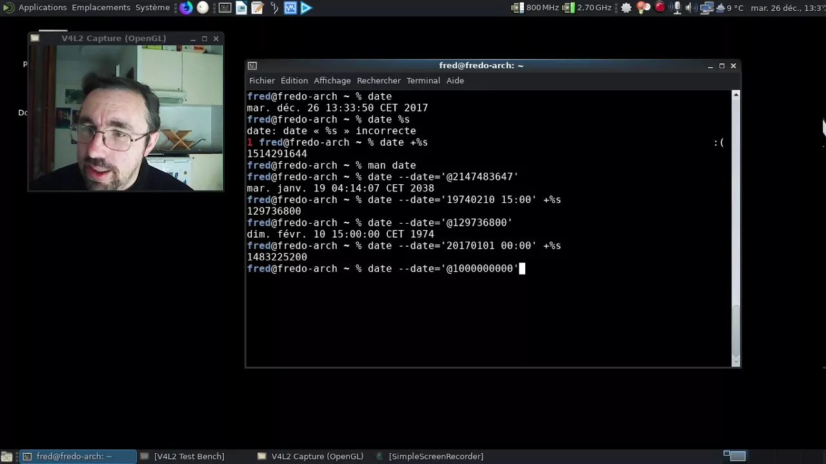Click the gear tray icon
The height and width of the screenshot is (464, 826).
coord(626,8)
